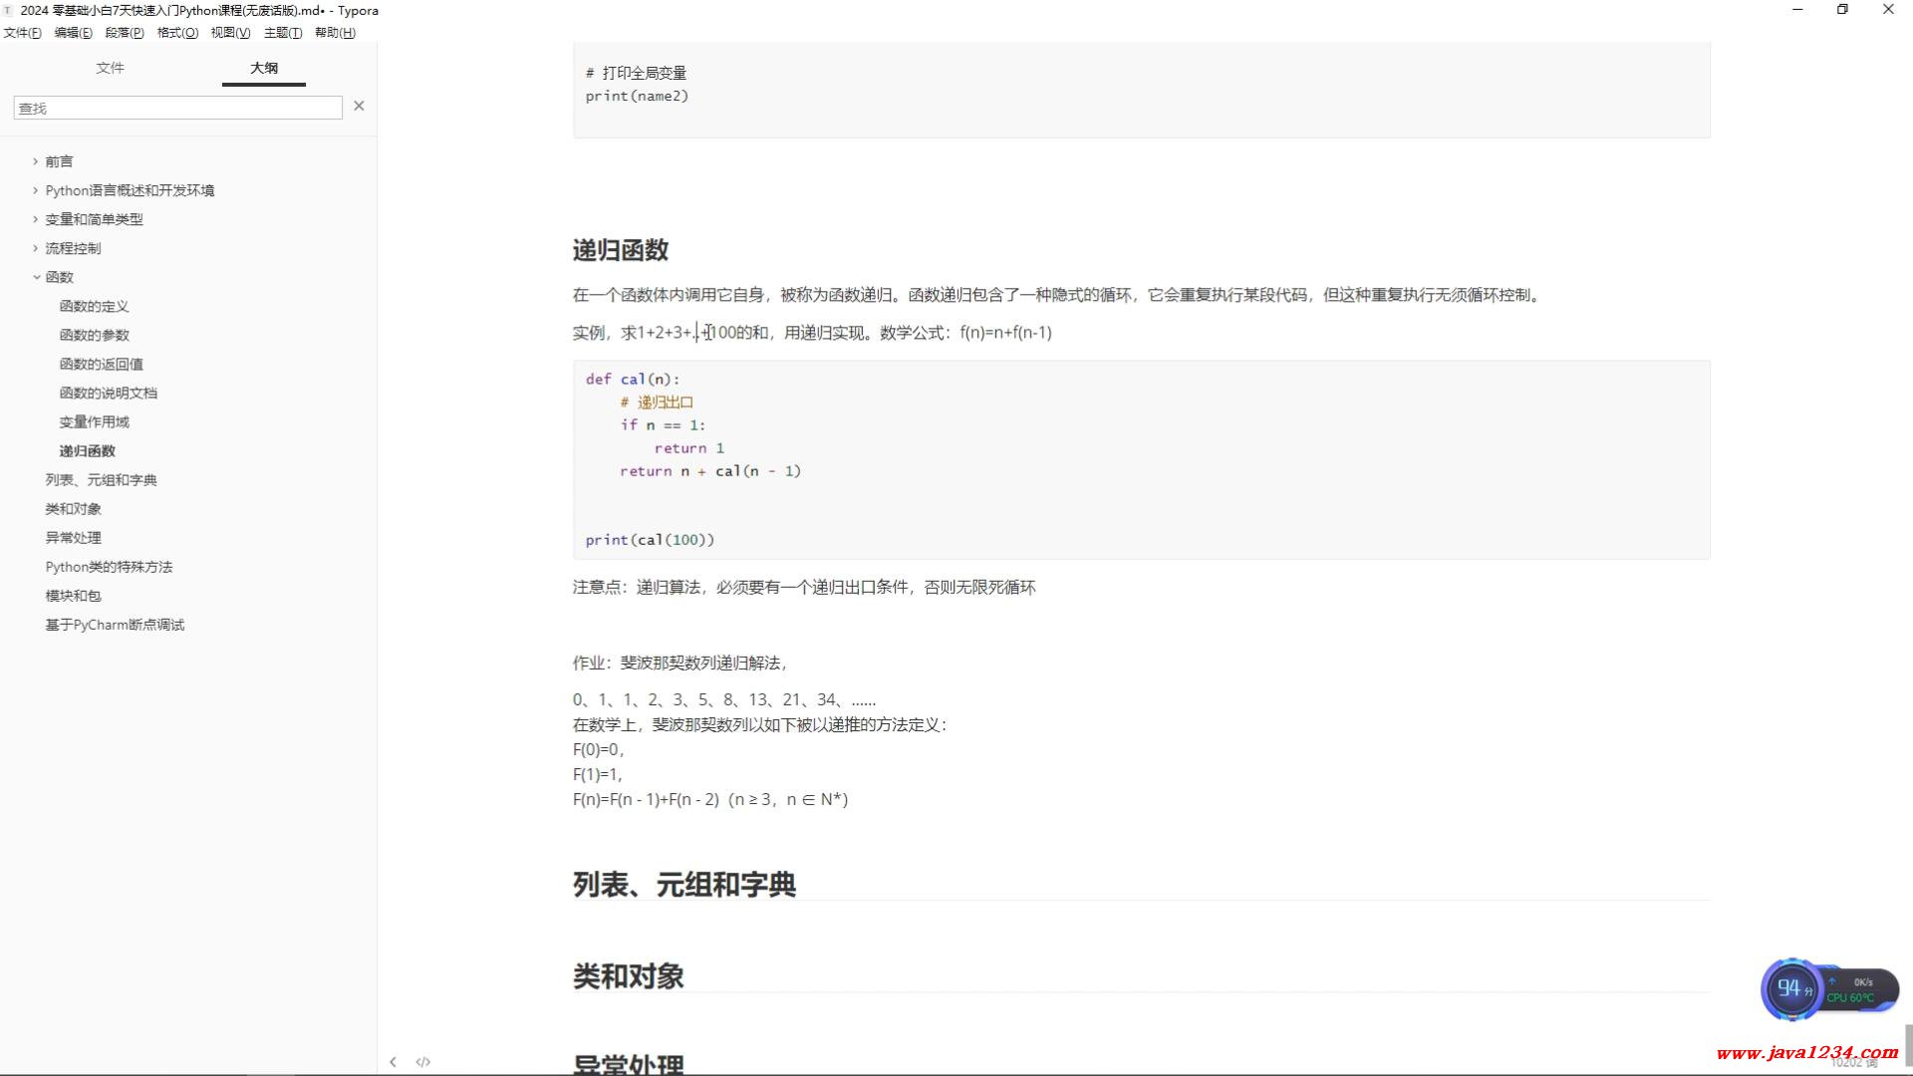Go to 异常处理 heading in outline
Screen dimensions: 1913x1076
(x=73, y=538)
